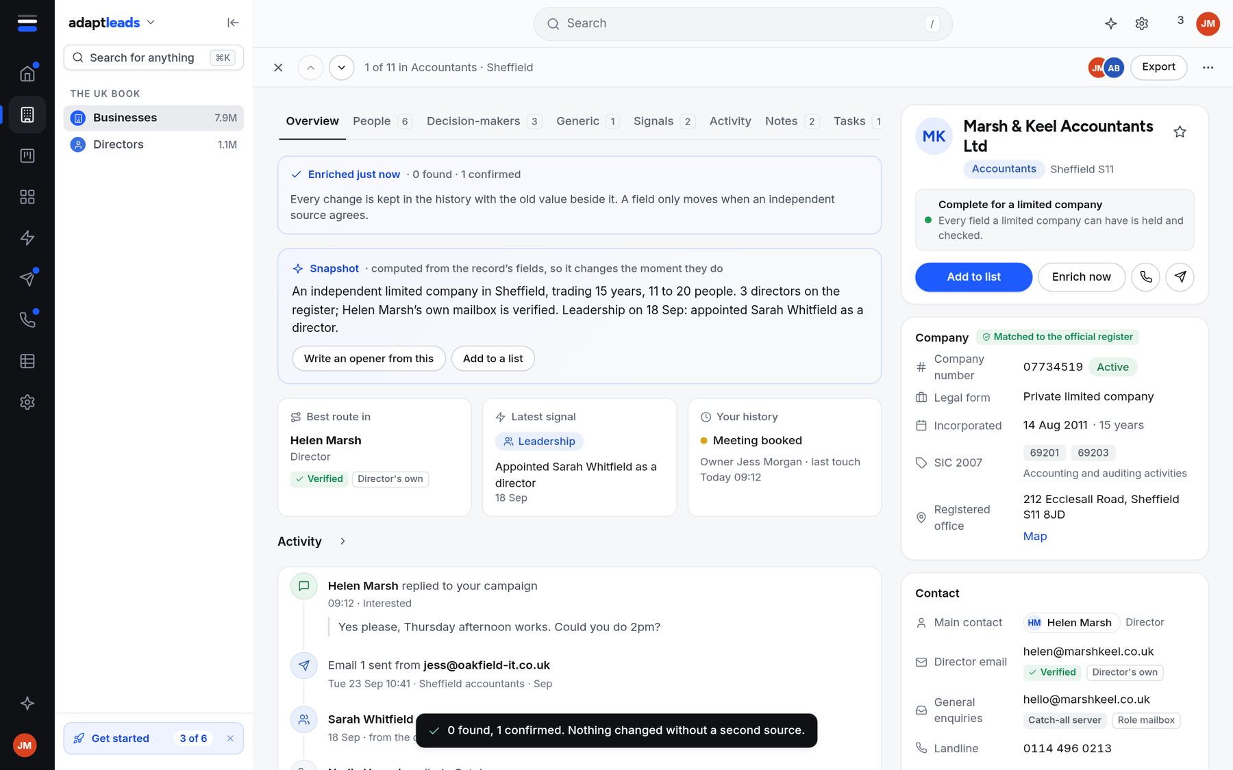Close the record detail view
Viewport: 1233px width, 770px height.
[x=278, y=67]
